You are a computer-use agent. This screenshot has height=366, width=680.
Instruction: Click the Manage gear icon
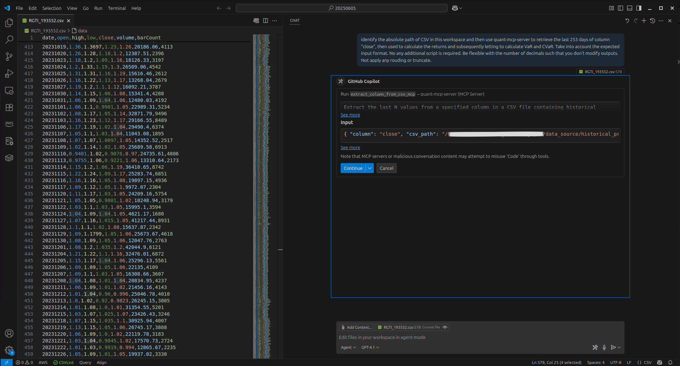[9, 350]
